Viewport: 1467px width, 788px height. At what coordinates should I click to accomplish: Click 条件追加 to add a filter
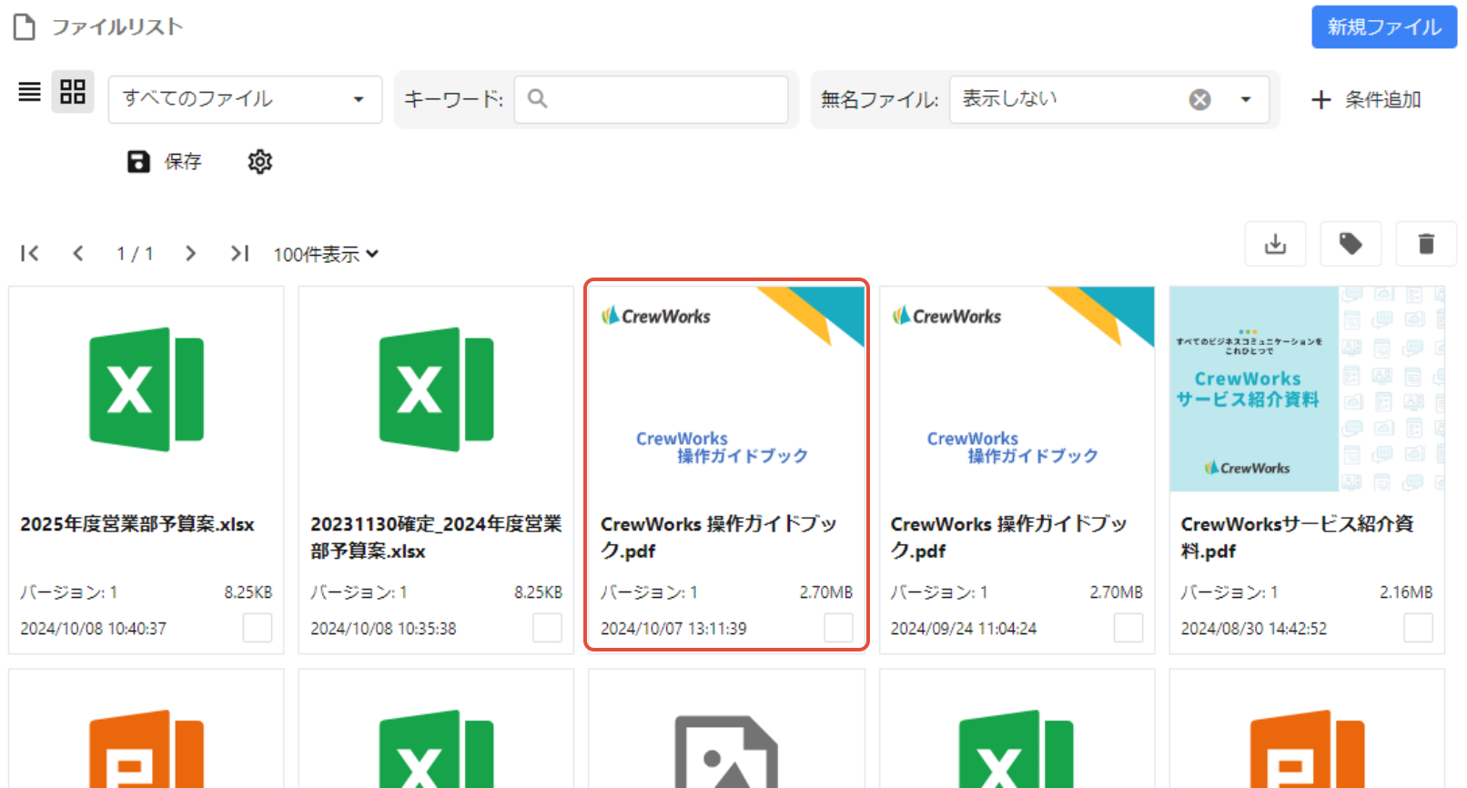point(1366,99)
